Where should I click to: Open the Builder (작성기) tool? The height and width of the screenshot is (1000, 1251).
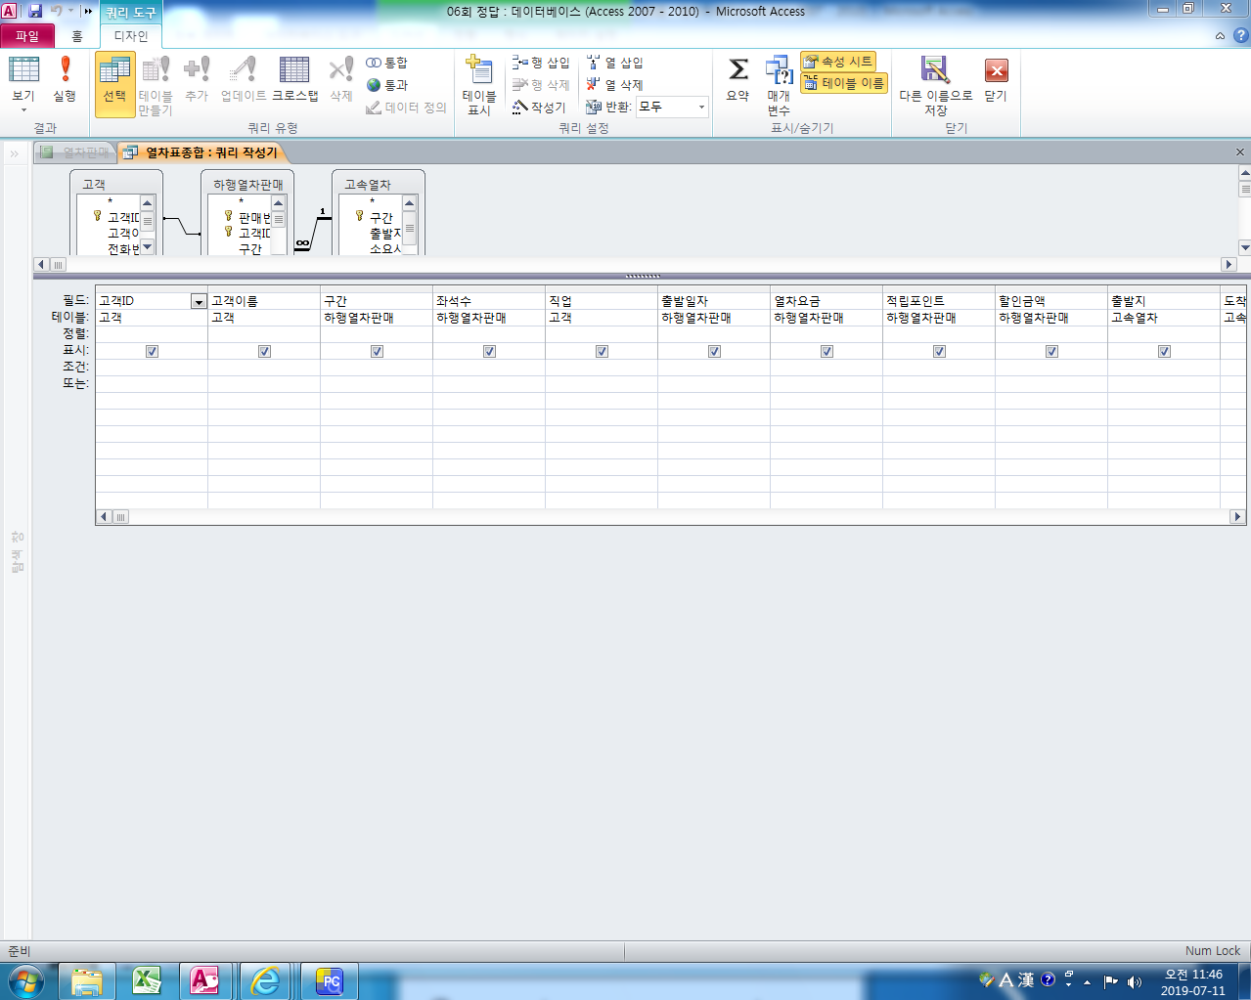pos(539,108)
